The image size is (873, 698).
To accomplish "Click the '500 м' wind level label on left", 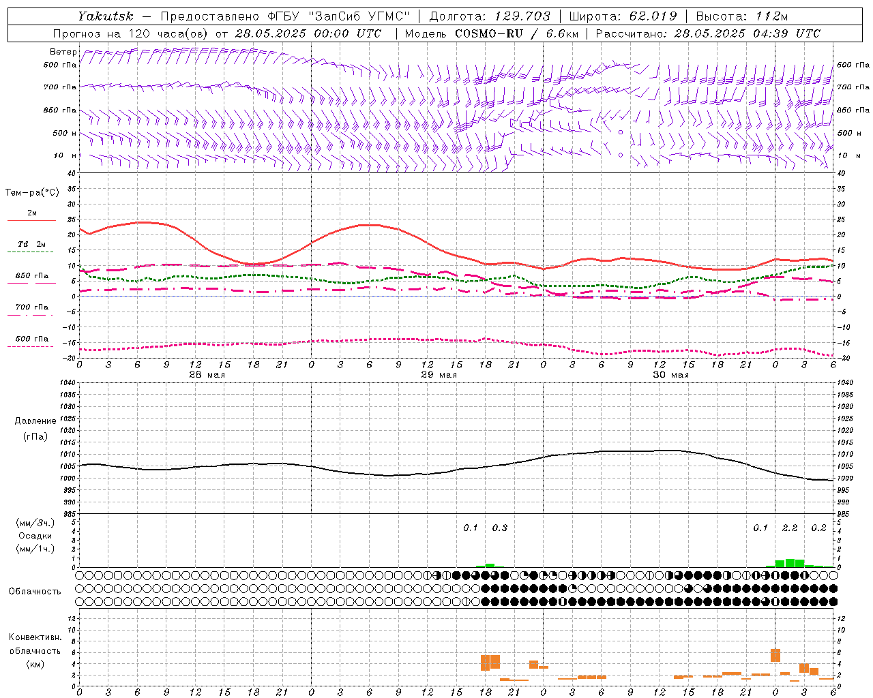I will point(65,133).
